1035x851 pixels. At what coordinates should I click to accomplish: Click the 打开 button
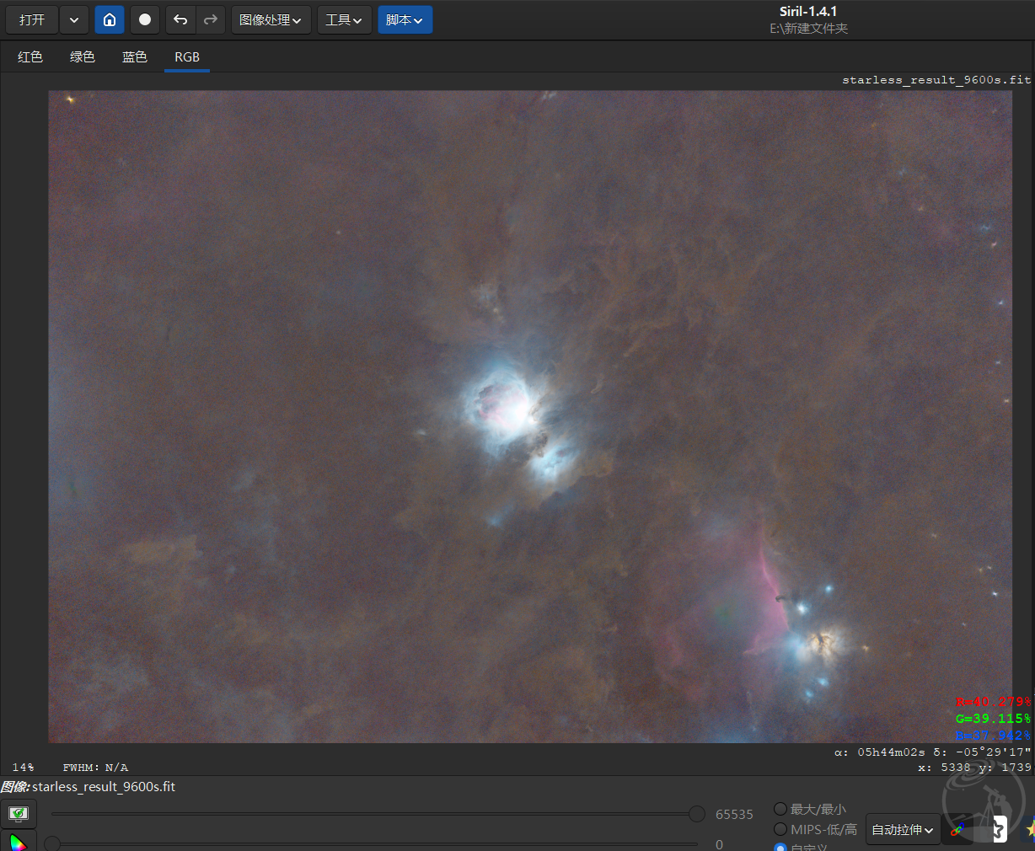pos(32,19)
